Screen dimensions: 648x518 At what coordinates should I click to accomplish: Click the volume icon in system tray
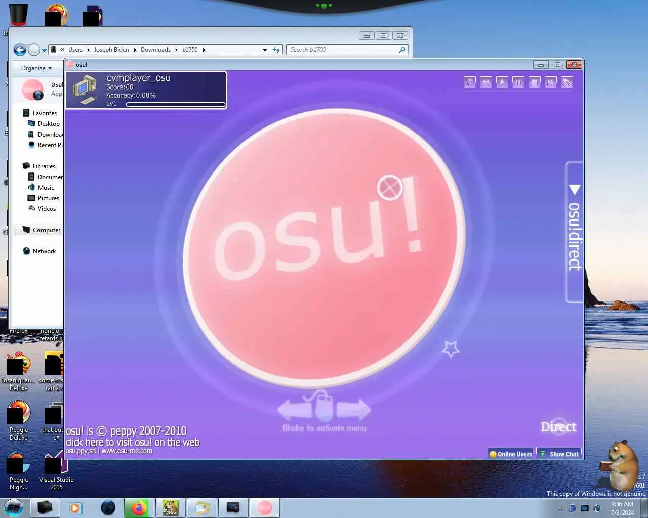tap(597, 508)
